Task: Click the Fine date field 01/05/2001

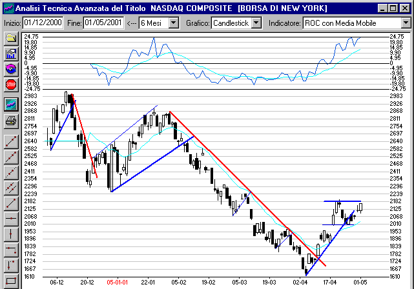Action: click(103, 23)
